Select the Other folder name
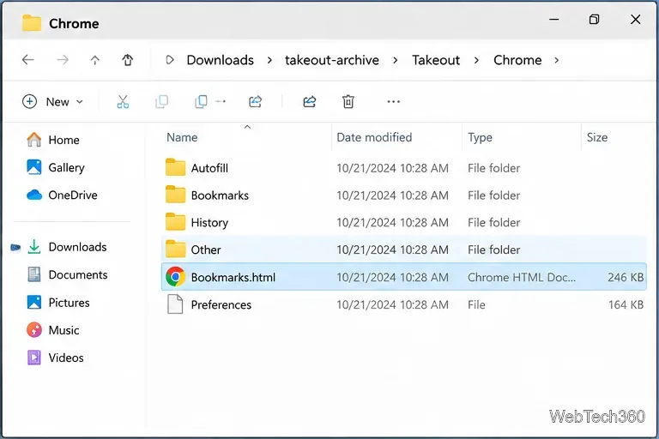The height and width of the screenshot is (439, 659). pyautogui.click(x=206, y=250)
